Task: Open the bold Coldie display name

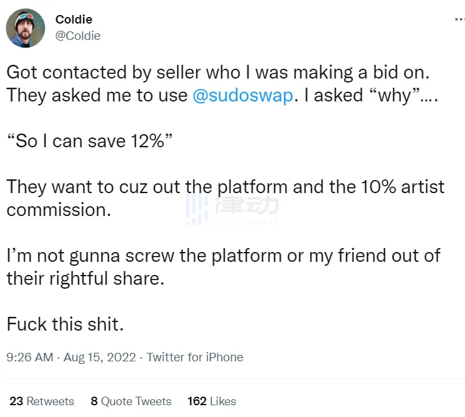Action: (74, 20)
